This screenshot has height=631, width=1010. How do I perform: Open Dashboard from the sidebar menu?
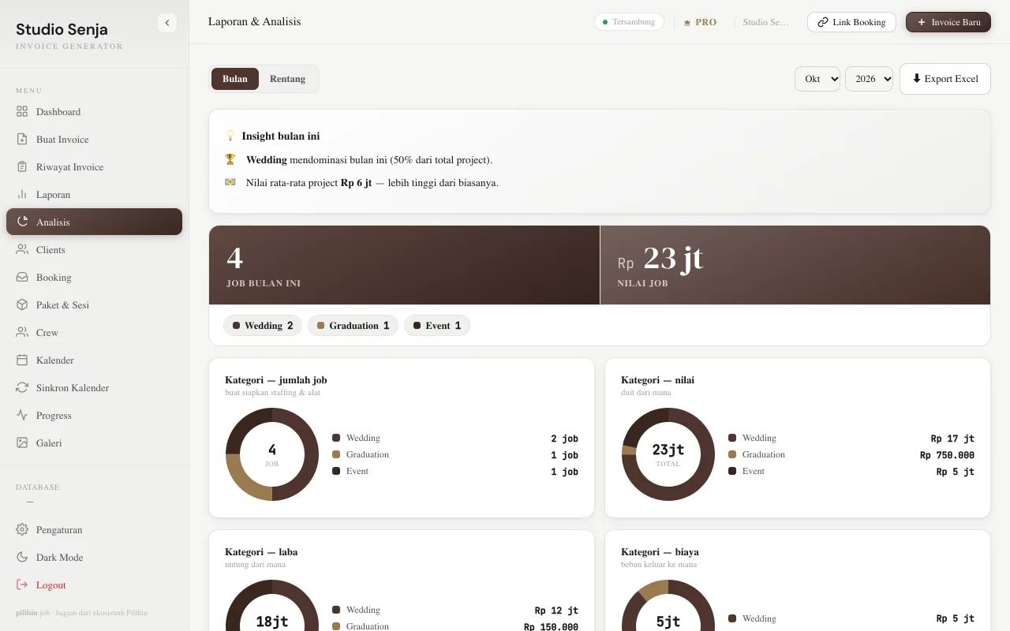[94, 112]
